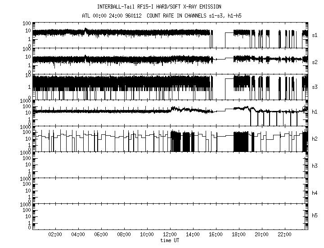Select the 08:00 time axis label
324x248 pixels.
(x=124, y=234)
